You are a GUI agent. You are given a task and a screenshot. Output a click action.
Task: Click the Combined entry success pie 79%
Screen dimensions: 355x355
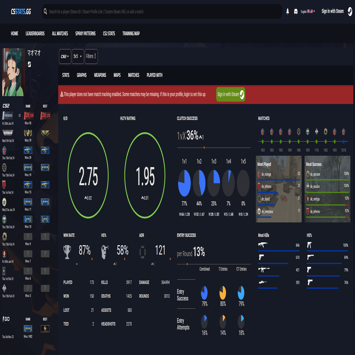coord(204,293)
